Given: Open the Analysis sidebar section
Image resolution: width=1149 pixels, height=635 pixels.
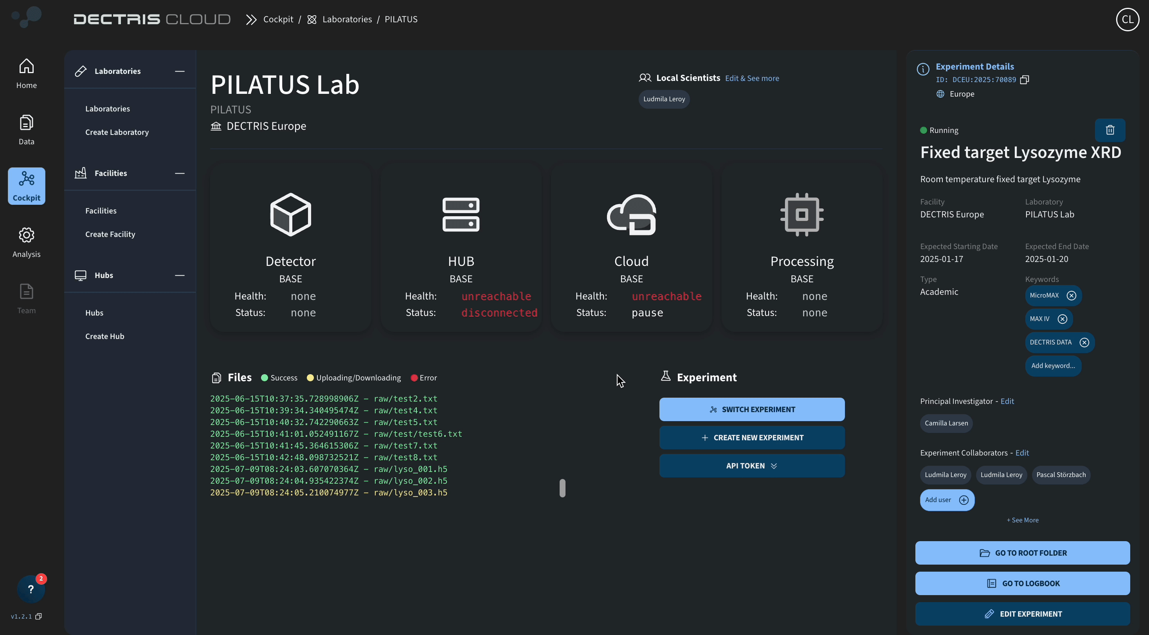Looking at the screenshot, I should click(26, 242).
